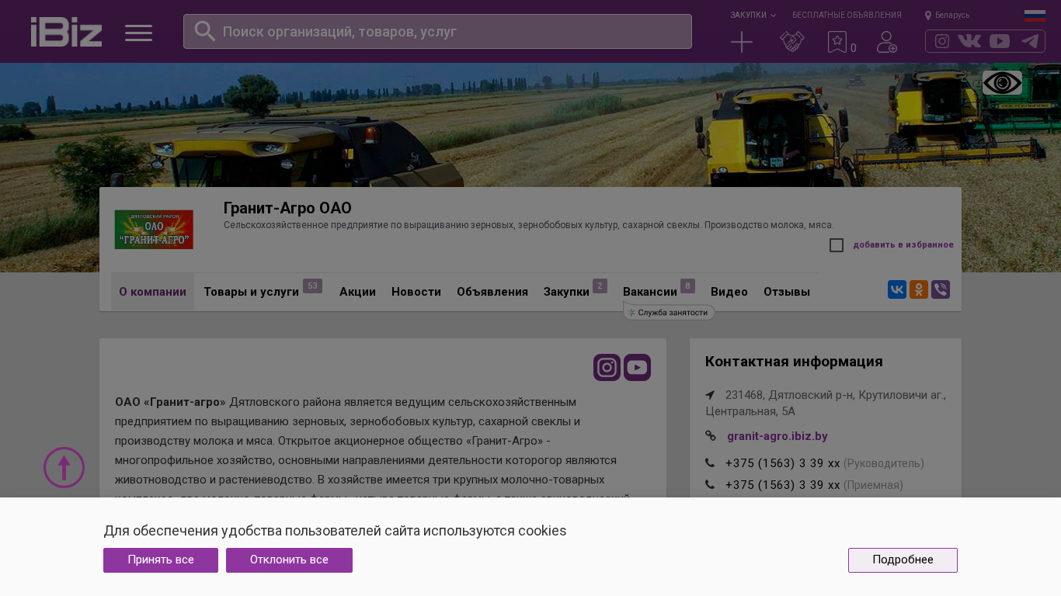Switch to the Акции tab
This screenshot has width=1061, height=596.
click(x=357, y=292)
